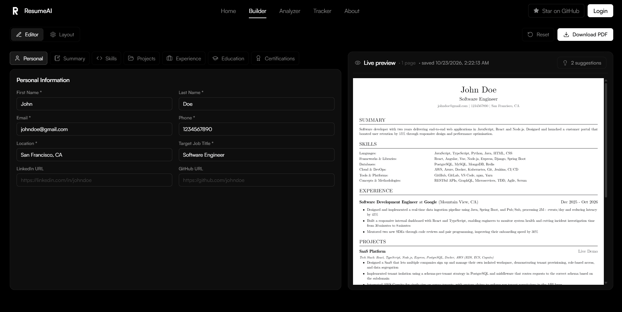Click the graduation cap Education icon
Screen dimensions: 622x312
(x=215, y=58)
